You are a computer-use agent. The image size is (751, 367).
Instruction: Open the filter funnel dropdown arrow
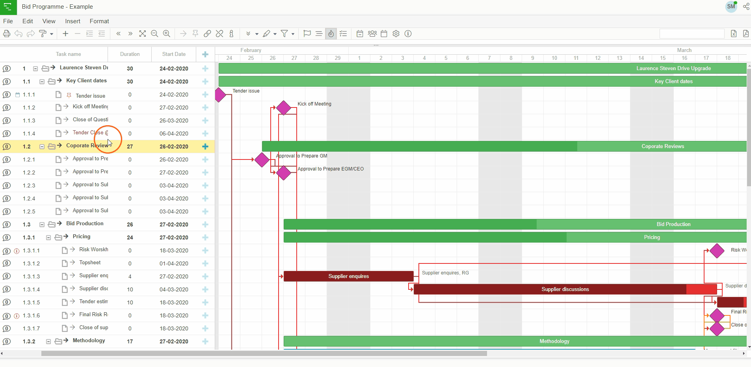pyautogui.click(x=293, y=34)
